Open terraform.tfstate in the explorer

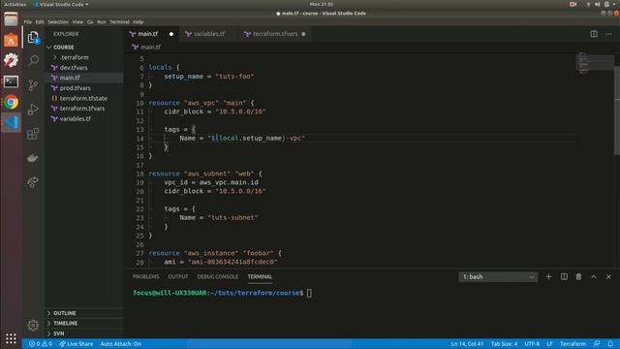(x=84, y=98)
